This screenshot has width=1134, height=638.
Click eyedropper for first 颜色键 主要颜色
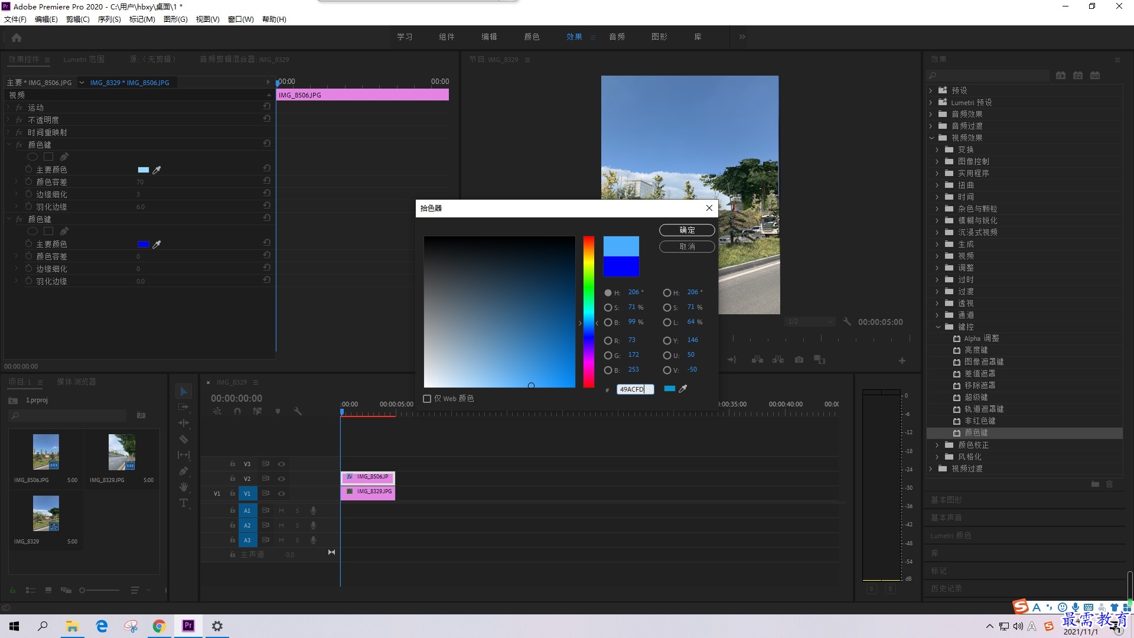[x=157, y=170]
